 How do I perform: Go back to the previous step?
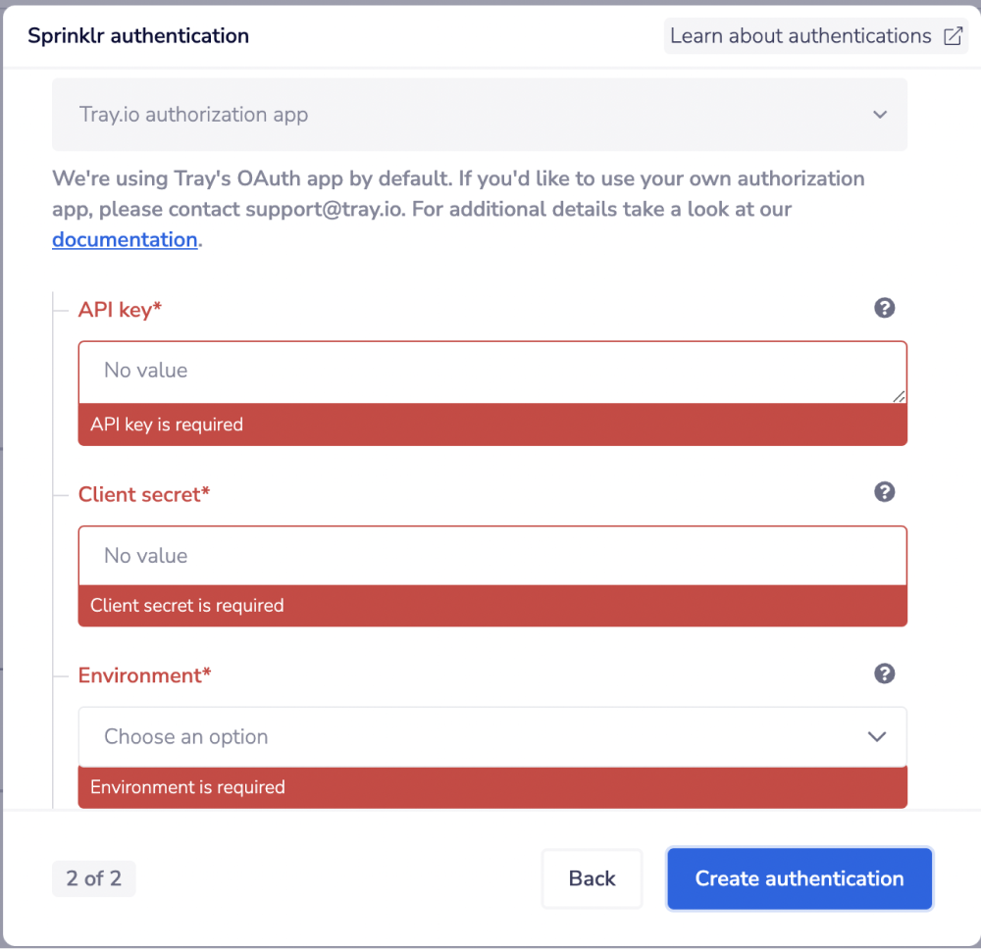(x=592, y=878)
